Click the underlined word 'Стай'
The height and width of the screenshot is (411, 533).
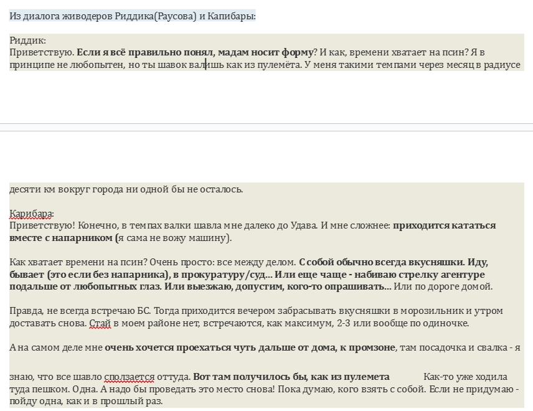100,323
